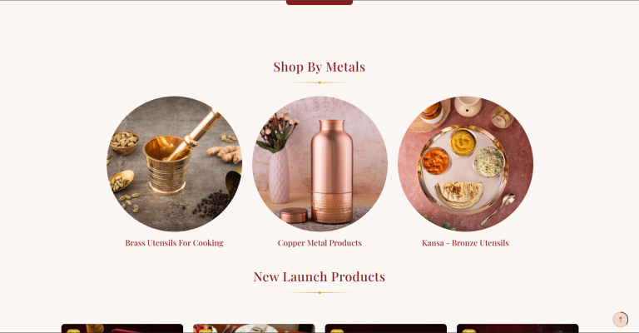Click gold diamond divider under New Launch Products
This screenshot has width=639, height=333.
click(x=319, y=293)
